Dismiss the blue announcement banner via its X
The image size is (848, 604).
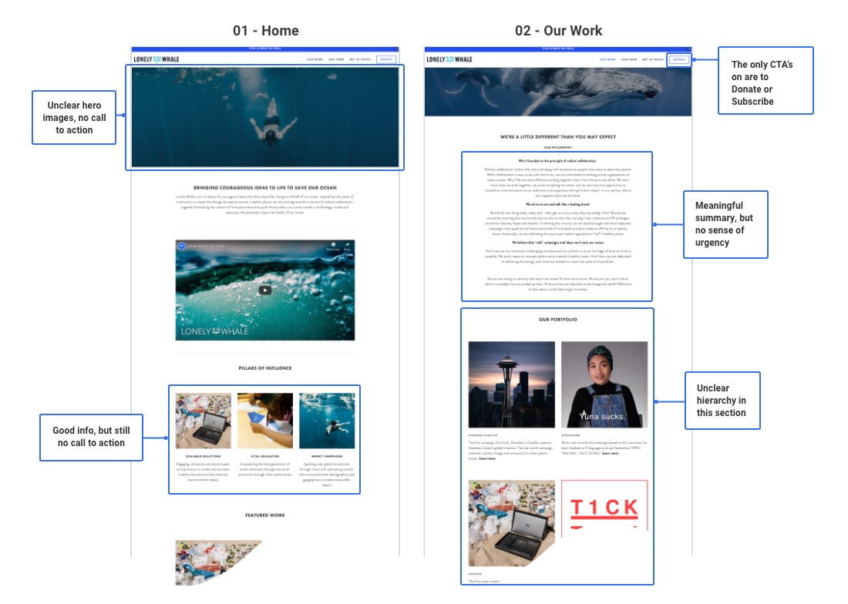395,47
